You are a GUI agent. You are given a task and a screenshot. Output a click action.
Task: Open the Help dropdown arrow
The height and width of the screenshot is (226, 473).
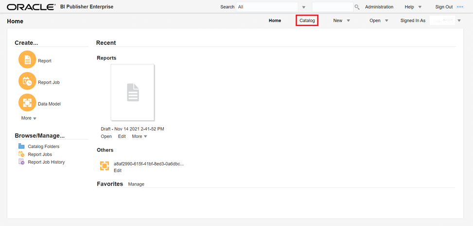coord(420,7)
